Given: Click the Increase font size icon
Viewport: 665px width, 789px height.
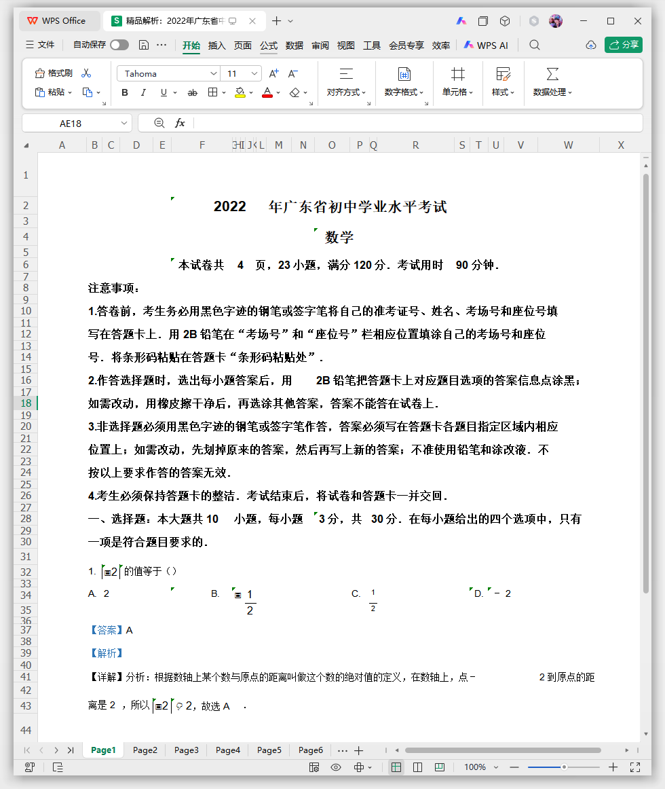Looking at the screenshot, I should click(273, 73).
